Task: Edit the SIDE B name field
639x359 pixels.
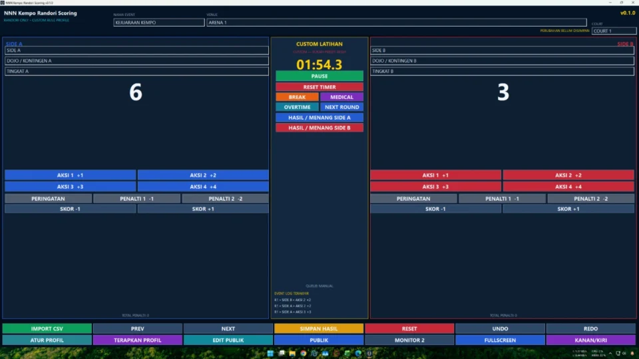Action: tap(502, 50)
